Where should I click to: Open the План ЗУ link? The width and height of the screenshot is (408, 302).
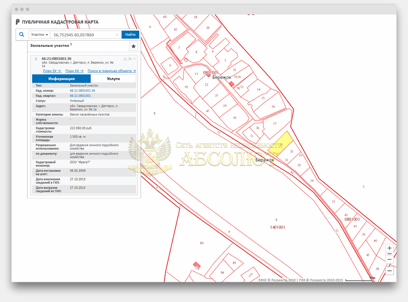[52, 71]
